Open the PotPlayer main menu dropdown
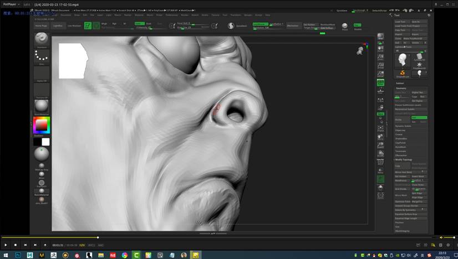This screenshot has height=259, width=458. point(11,4)
